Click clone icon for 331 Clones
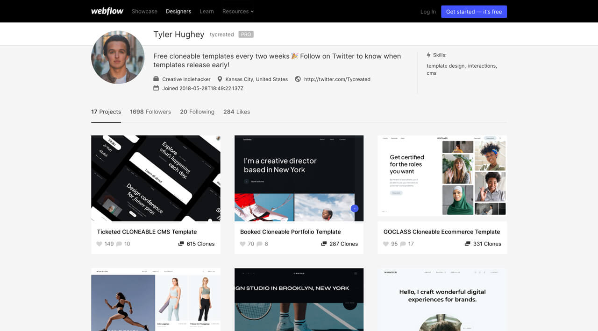This screenshot has height=331, width=598. [x=467, y=244]
